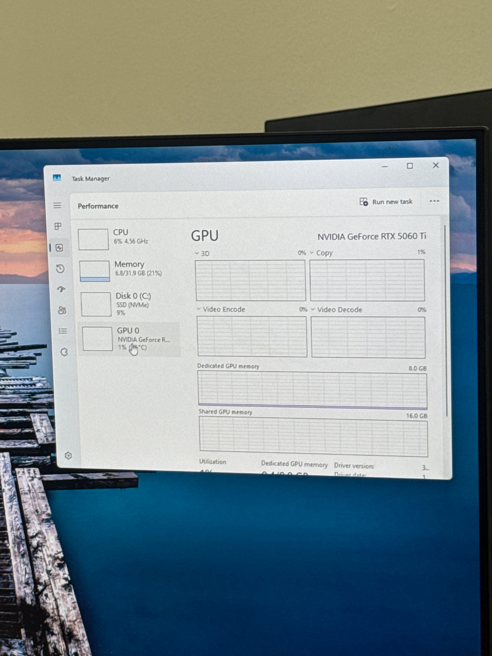The image size is (492, 656).
Task: Click the 16.0 GB shared memory value
Action: 417,416
